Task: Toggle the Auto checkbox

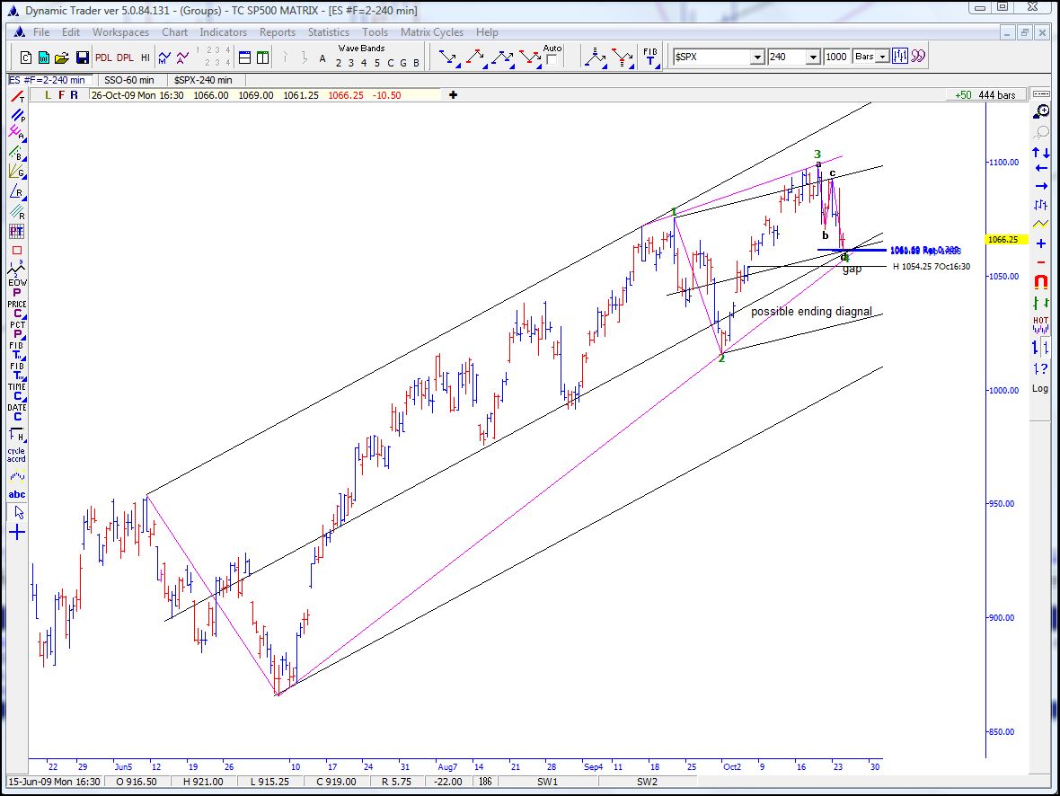Action: [552, 60]
